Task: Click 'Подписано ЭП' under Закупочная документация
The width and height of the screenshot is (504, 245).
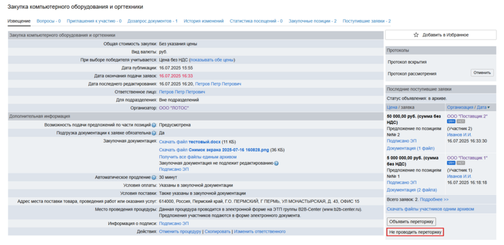Action: click(x=174, y=170)
